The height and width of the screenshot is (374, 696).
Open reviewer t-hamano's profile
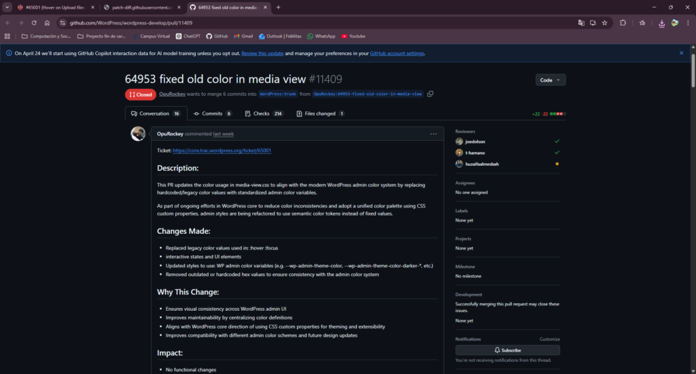coord(475,153)
